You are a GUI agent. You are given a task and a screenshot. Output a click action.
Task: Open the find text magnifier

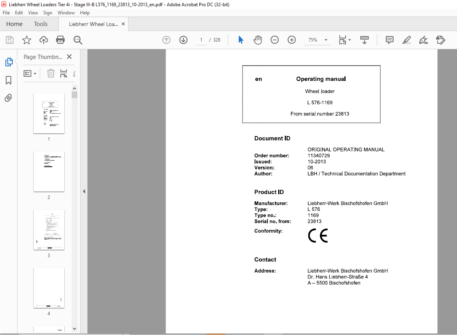pos(78,40)
